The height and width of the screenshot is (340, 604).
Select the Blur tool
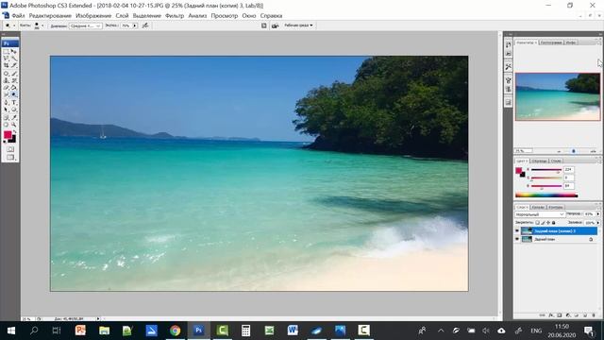click(x=6, y=94)
